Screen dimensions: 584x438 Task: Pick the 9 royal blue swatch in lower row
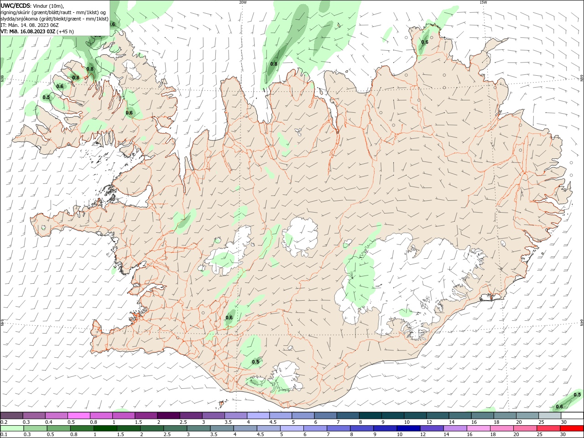click(386, 428)
